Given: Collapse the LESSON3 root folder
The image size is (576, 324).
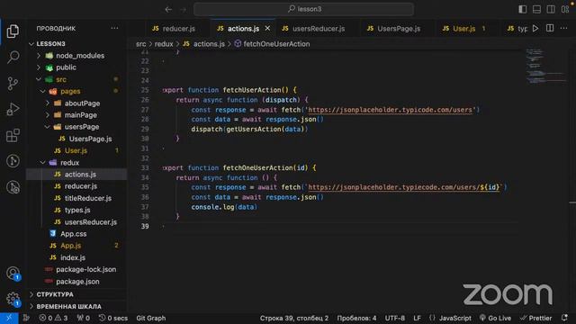Looking at the screenshot, I should [x=31, y=44].
